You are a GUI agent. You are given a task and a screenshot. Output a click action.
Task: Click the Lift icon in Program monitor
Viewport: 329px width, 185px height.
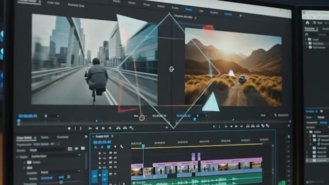pos(248,126)
